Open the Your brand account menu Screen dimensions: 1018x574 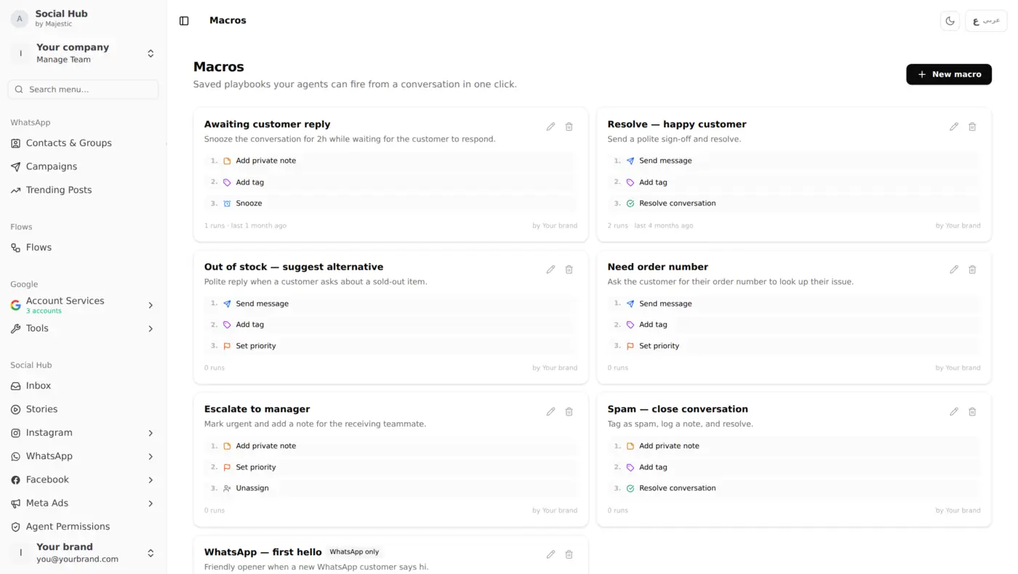pos(84,553)
